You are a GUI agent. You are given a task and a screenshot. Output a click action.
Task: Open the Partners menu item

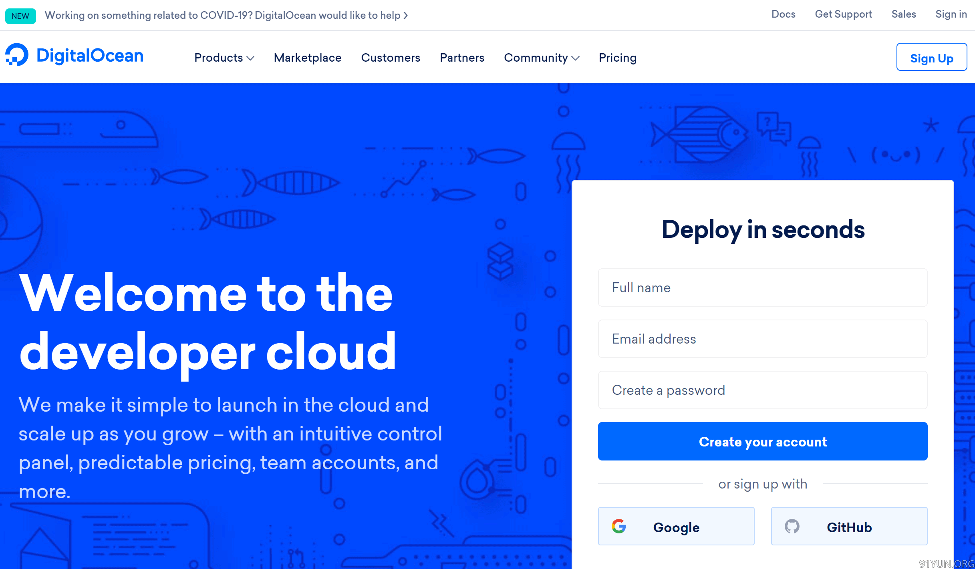[x=462, y=58]
